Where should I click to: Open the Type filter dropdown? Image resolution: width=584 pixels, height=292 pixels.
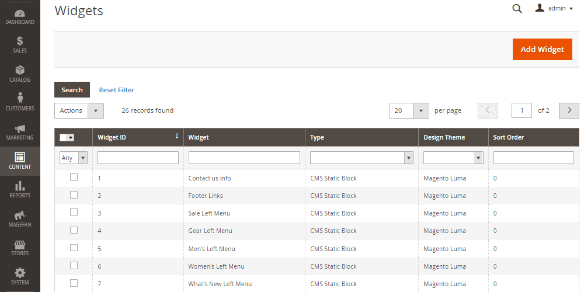[361, 158]
